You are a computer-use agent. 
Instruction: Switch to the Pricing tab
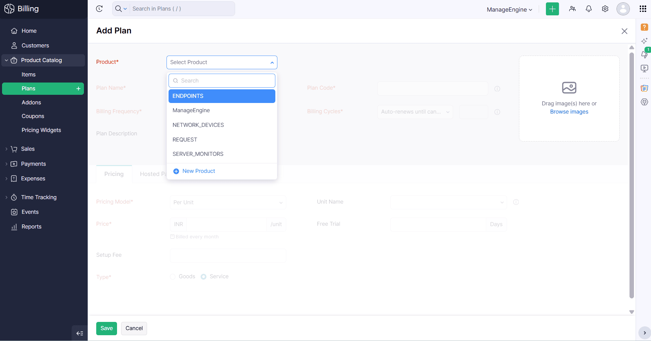click(114, 174)
